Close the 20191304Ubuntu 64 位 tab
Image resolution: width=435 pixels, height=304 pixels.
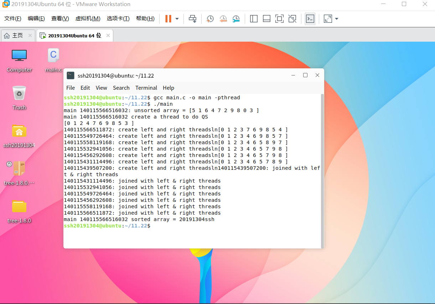108,36
